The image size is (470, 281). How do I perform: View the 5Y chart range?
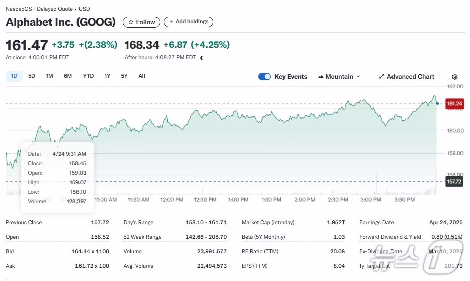point(124,76)
